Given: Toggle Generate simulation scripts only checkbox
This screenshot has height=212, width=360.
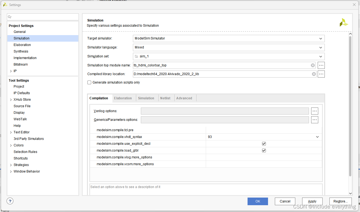Looking at the screenshot, I should pyautogui.click(x=89, y=82).
